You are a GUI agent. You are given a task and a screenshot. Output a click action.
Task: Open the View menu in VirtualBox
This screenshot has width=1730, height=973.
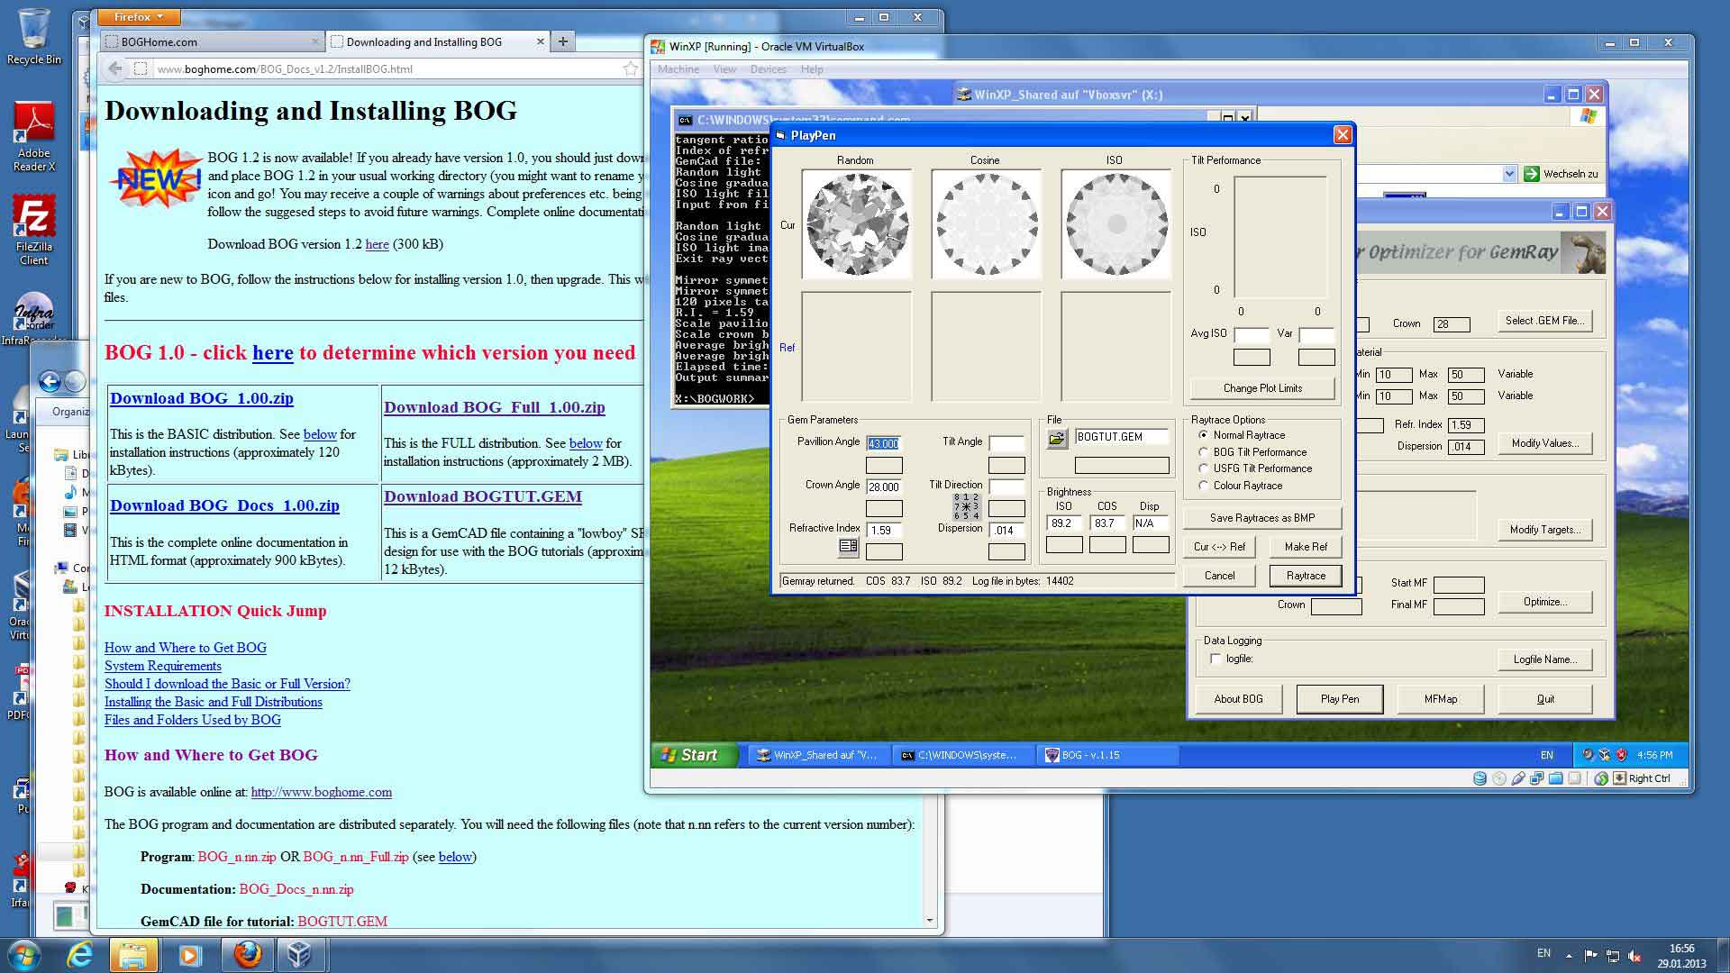[724, 69]
